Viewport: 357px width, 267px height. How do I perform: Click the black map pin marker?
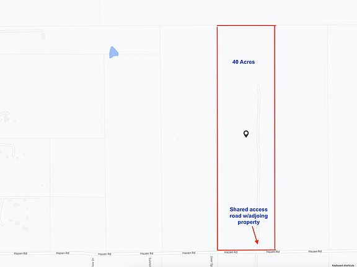[x=246, y=133]
